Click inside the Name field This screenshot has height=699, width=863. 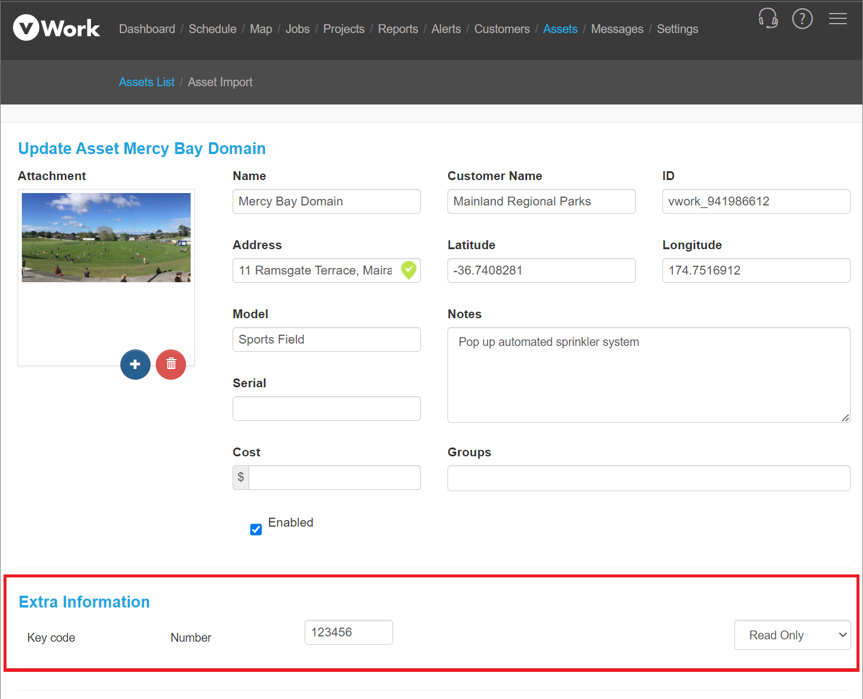326,201
